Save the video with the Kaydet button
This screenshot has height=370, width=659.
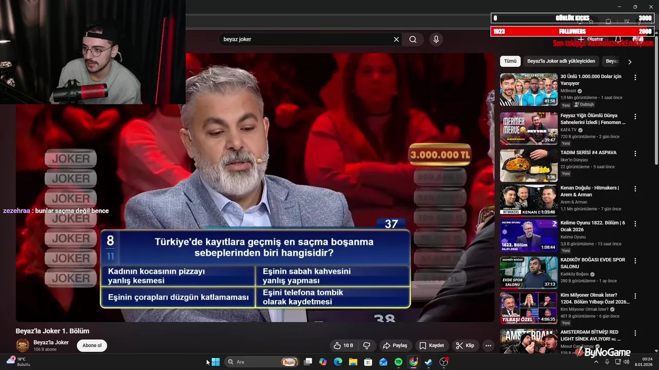click(431, 345)
